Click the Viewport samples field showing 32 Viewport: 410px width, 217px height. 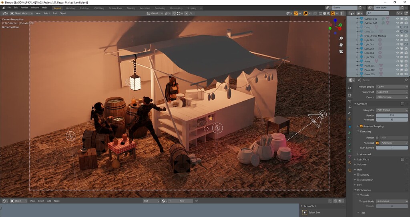[x=392, y=120]
